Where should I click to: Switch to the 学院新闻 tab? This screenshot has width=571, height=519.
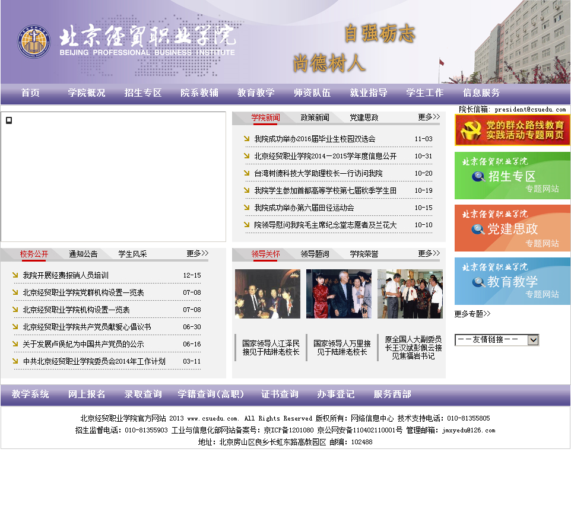[265, 117]
